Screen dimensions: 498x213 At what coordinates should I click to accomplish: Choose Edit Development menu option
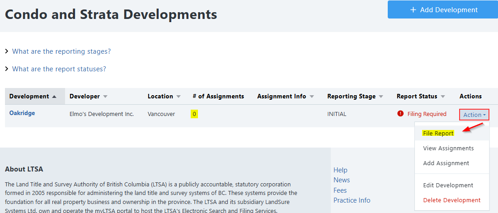(x=448, y=185)
